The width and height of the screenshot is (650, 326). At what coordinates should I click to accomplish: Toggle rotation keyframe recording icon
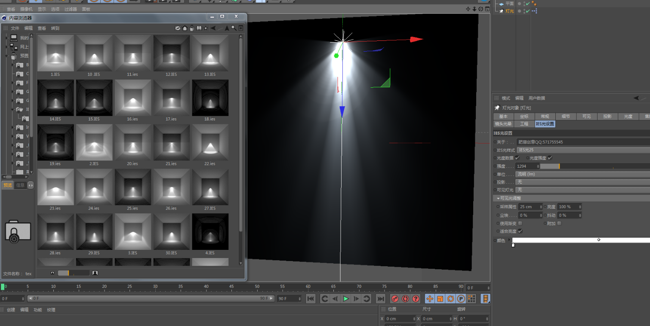[451, 298]
